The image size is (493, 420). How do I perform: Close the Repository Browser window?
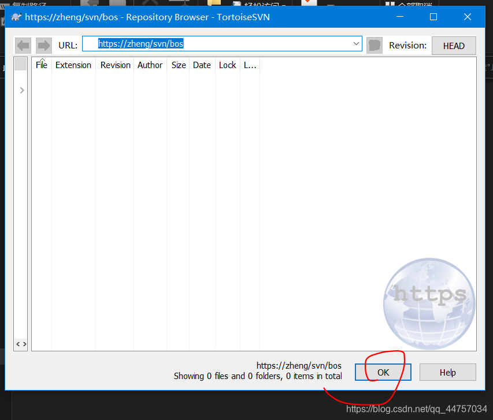coord(467,17)
